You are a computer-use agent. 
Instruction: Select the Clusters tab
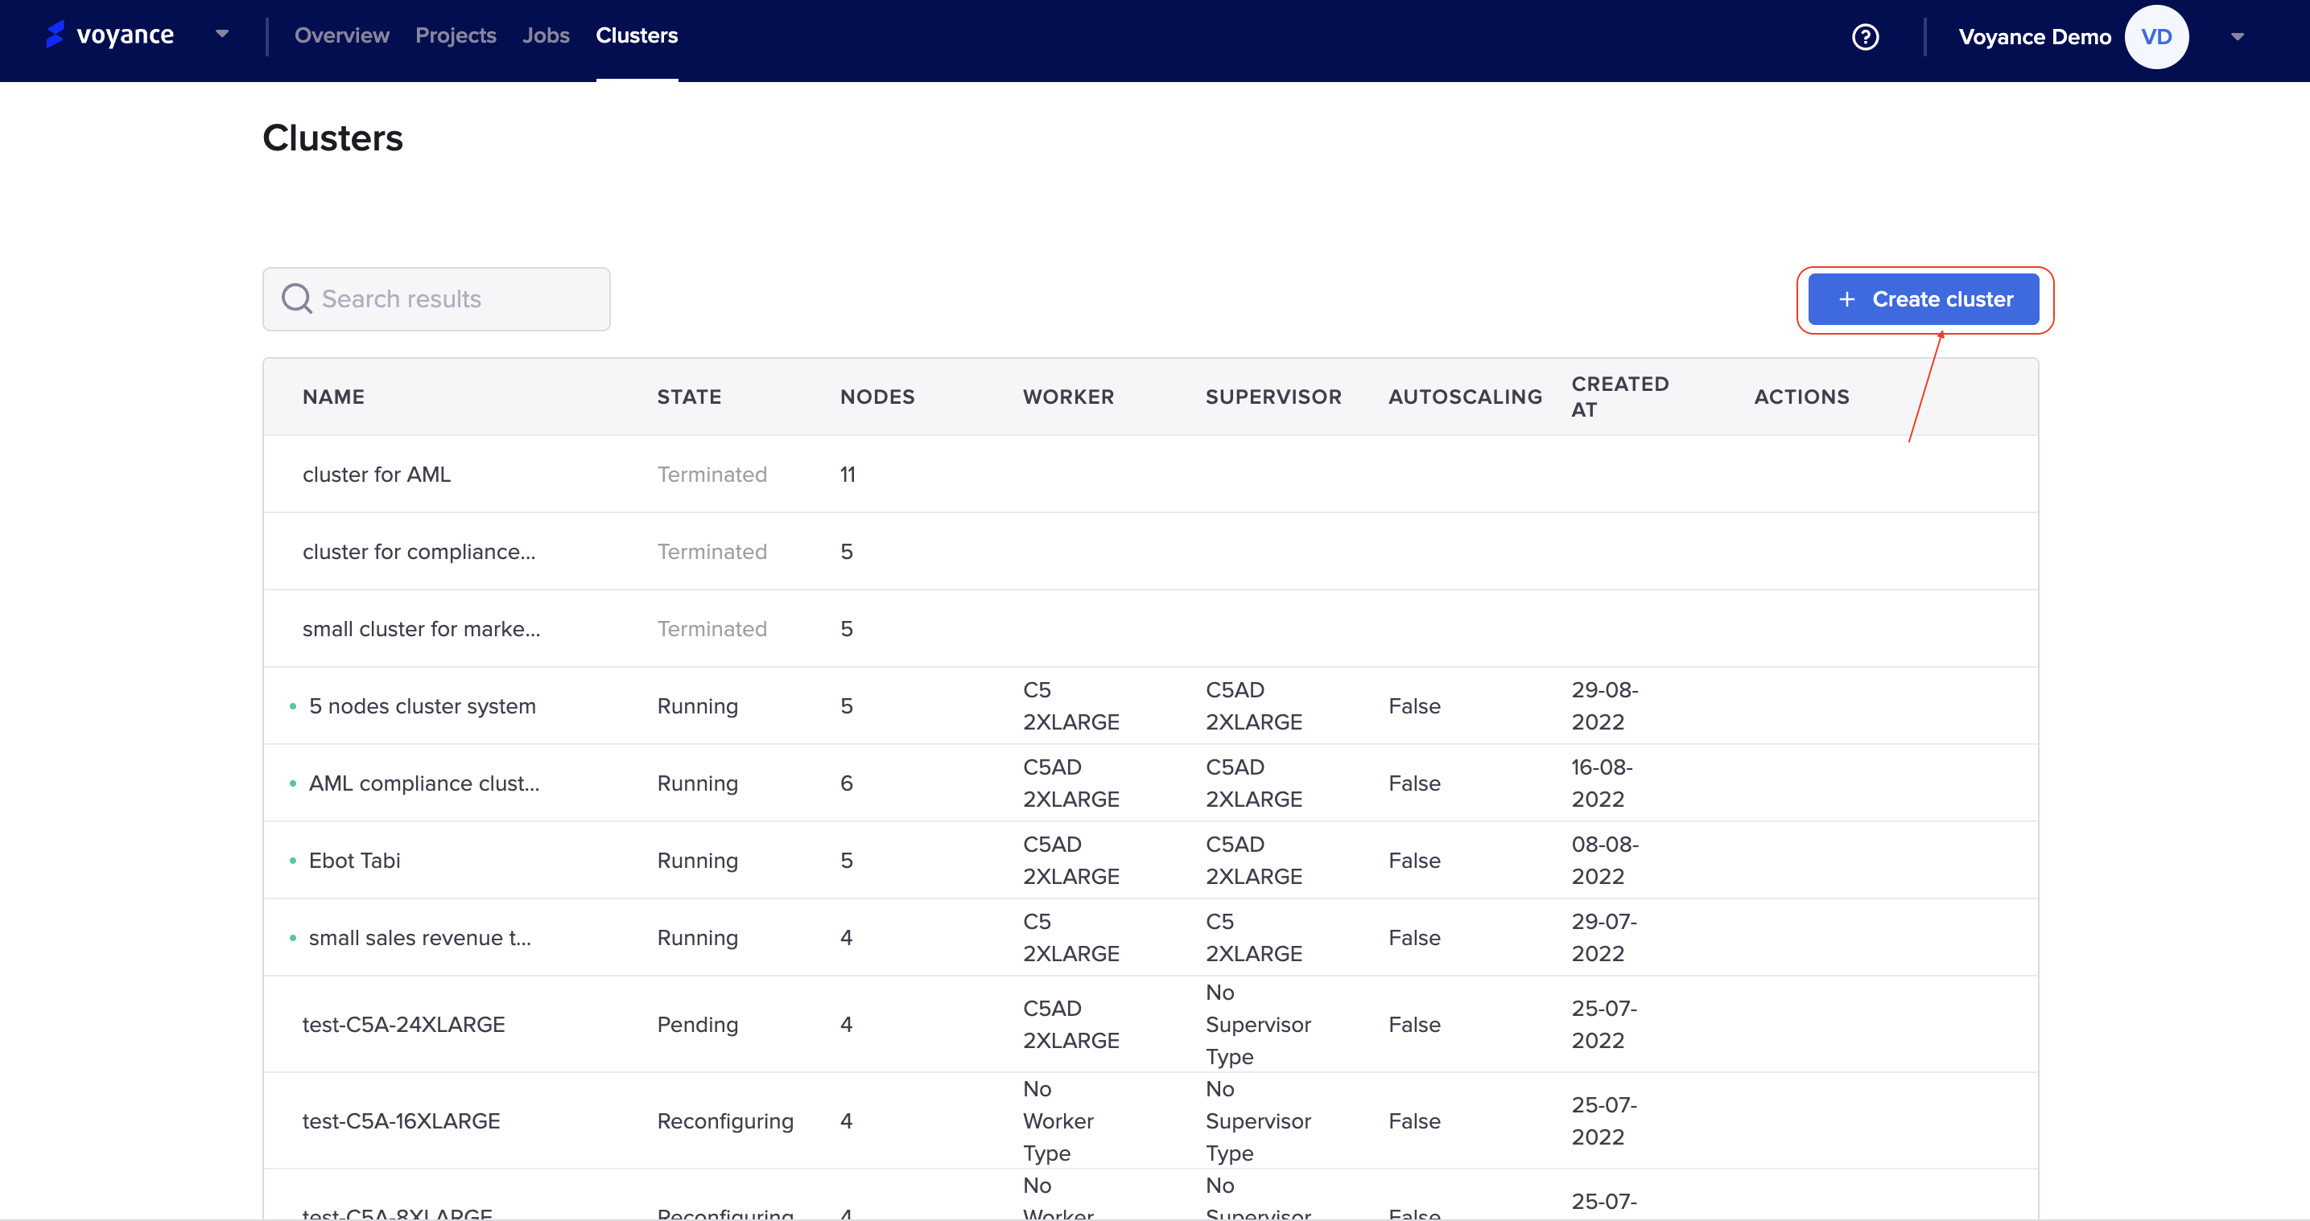[637, 35]
